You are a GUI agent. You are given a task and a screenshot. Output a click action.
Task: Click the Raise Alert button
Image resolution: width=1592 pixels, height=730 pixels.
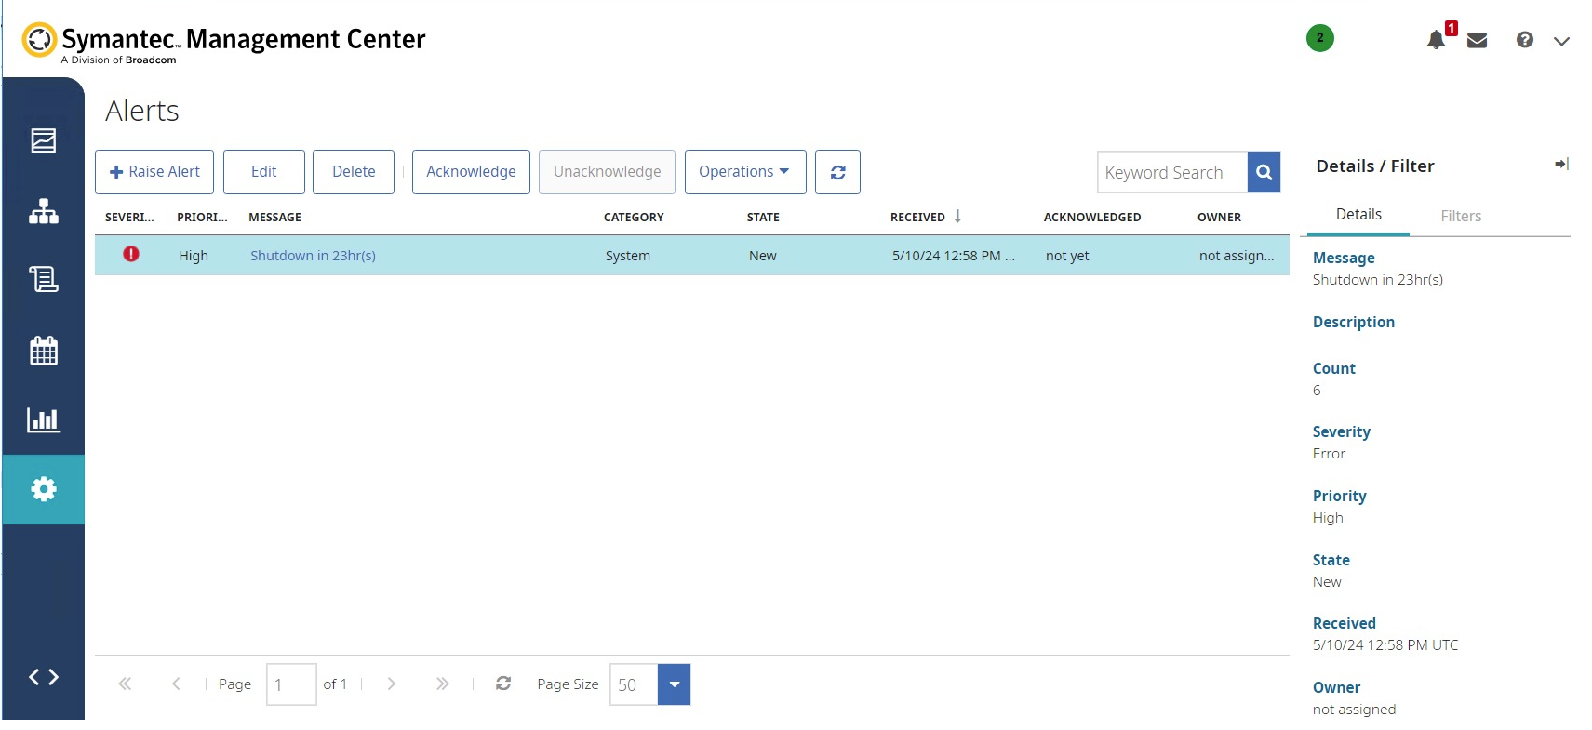[x=154, y=172]
